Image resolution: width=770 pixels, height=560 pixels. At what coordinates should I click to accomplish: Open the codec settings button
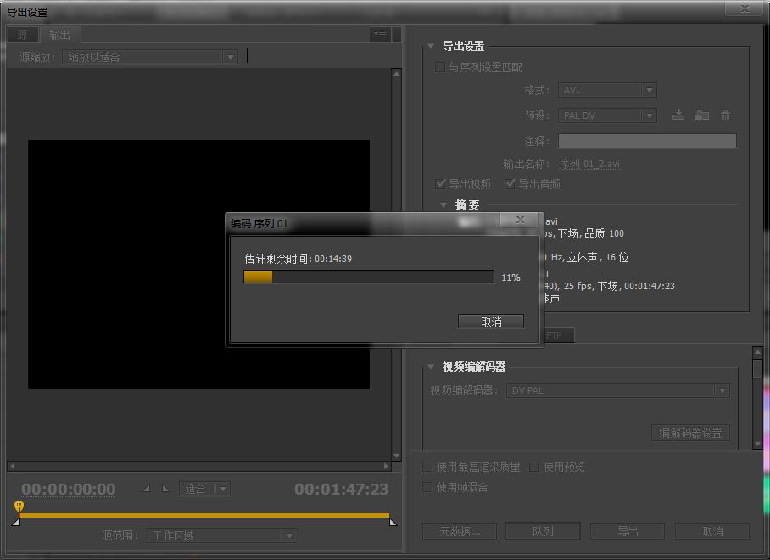pos(690,433)
